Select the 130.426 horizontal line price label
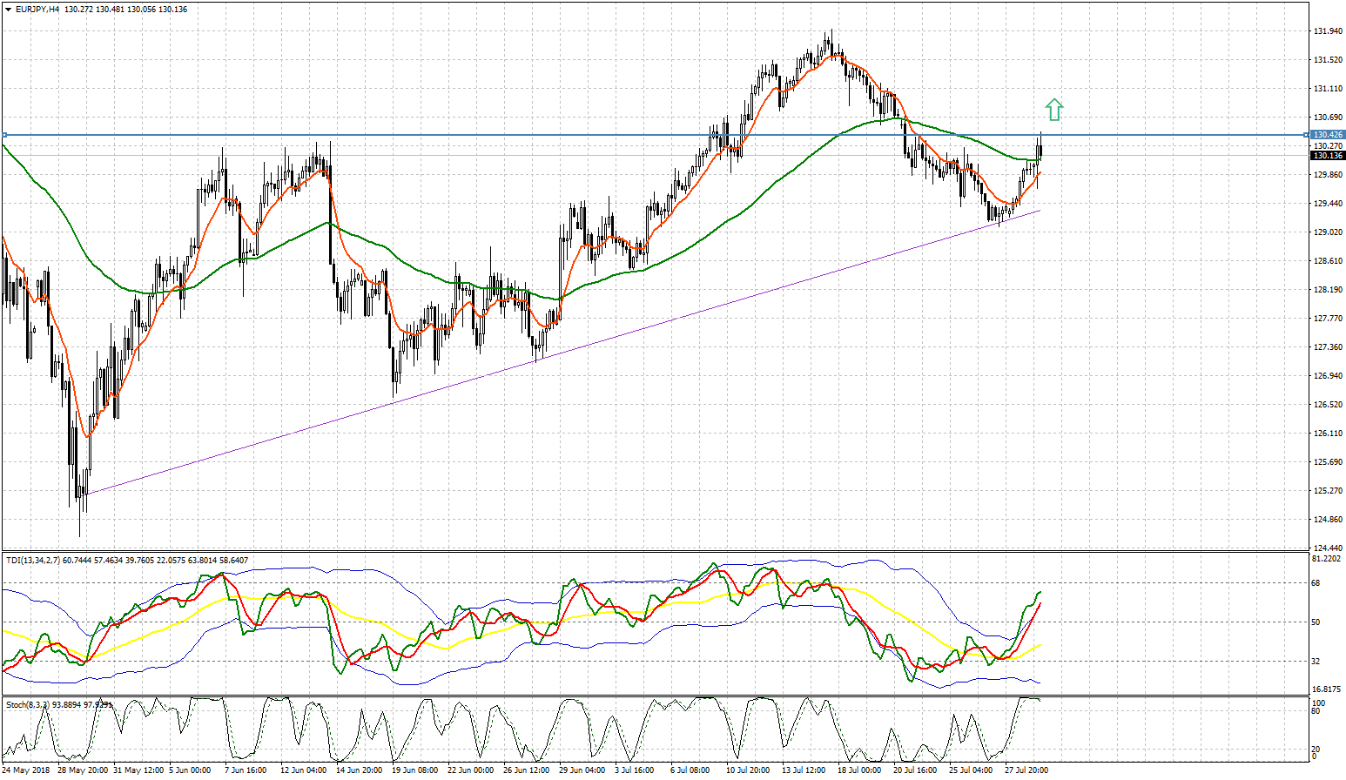Image resolution: width=1346 pixels, height=780 pixels. (x=1328, y=135)
